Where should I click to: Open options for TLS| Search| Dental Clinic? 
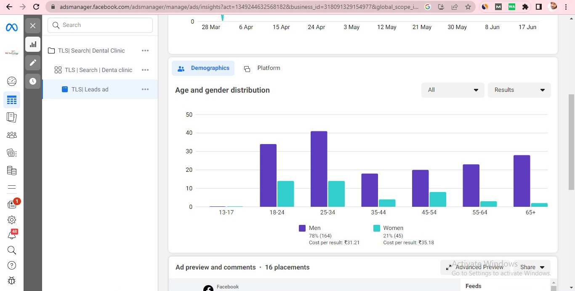pyautogui.click(x=145, y=51)
